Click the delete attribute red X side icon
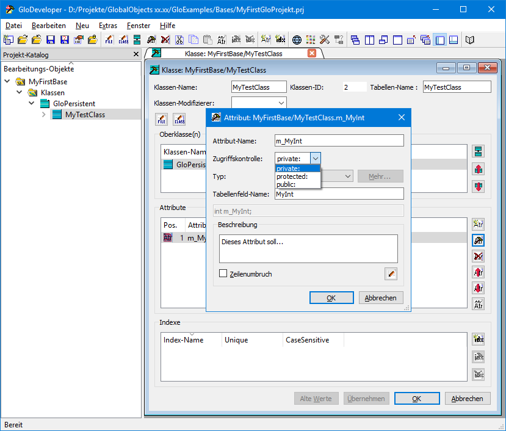The width and height of the screenshot is (506, 431). [x=479, y=256]
